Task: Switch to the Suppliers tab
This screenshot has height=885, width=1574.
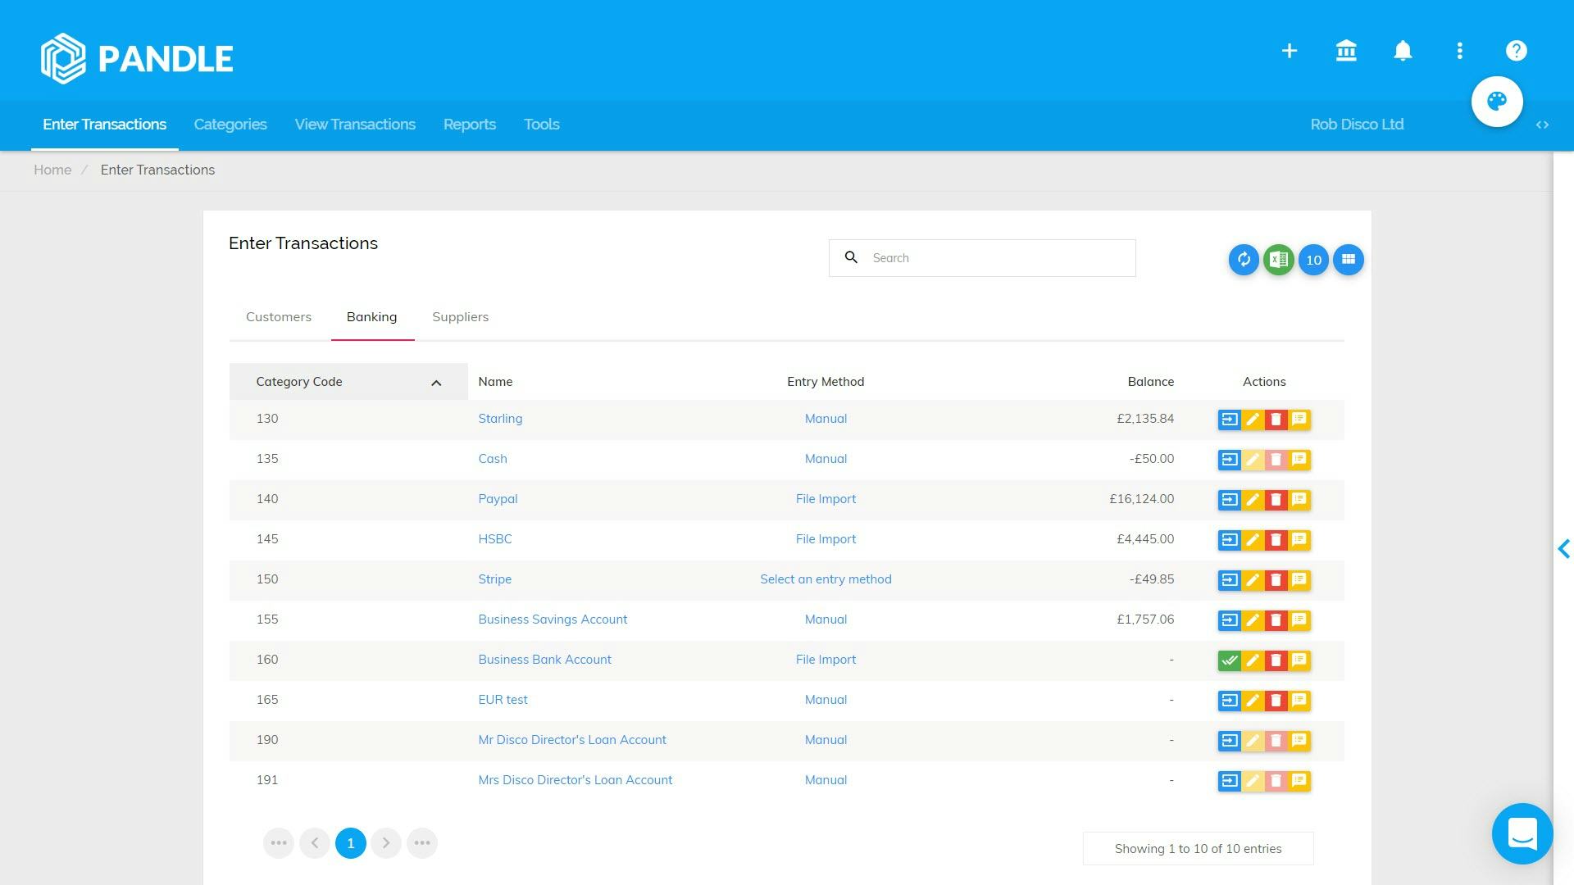Action: point(460,317)
